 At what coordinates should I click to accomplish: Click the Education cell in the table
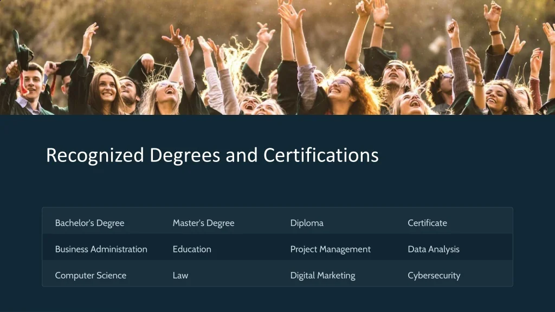192,249
